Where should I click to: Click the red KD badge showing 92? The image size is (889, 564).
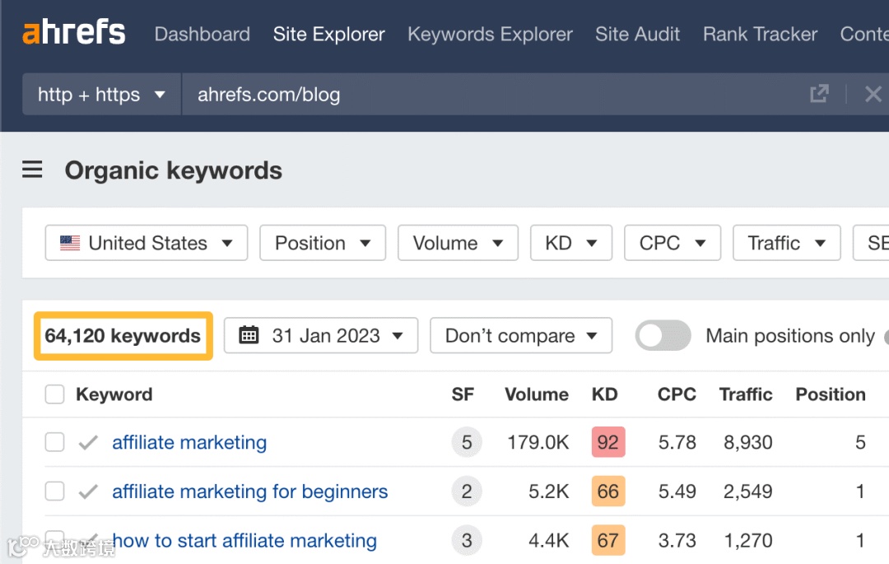click(607, 442)
